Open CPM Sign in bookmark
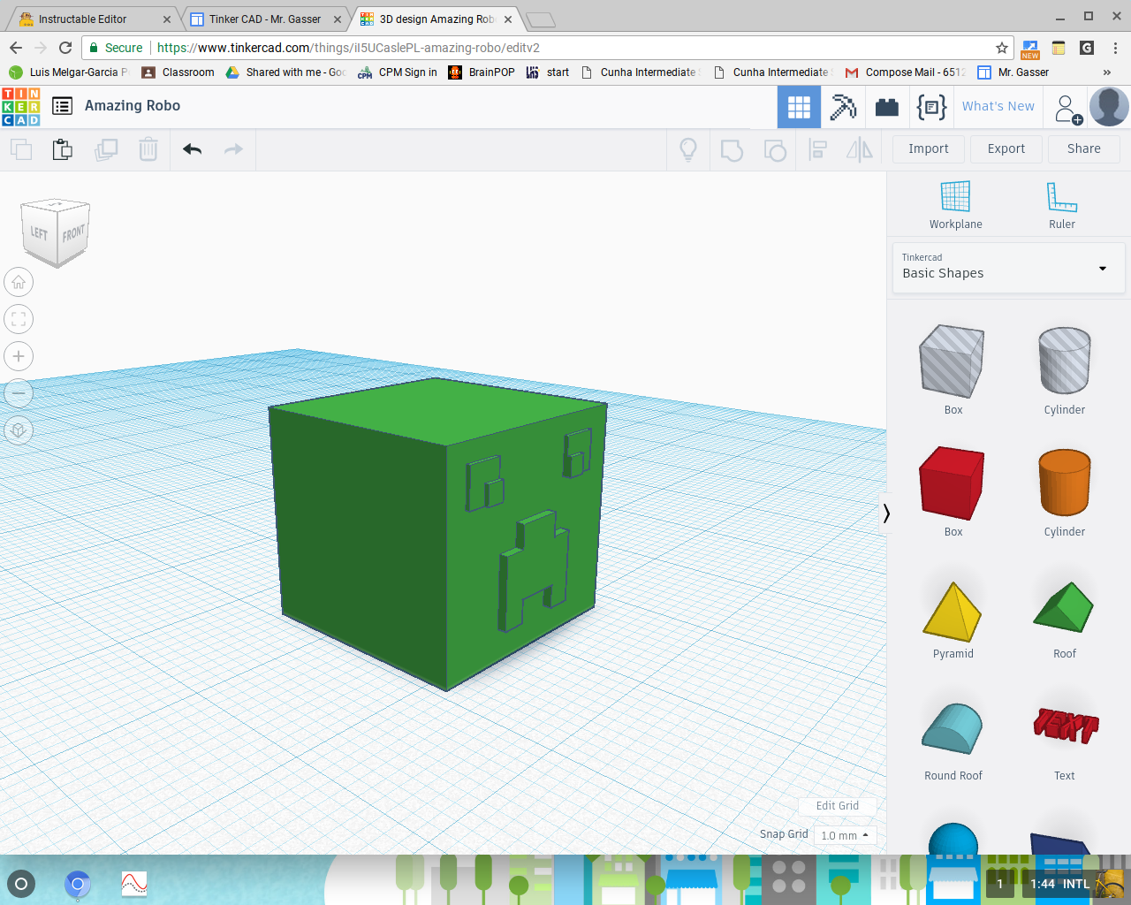The width and height of the screenshot is (1131, 905). pyautogui.click(x=397, y=72)
